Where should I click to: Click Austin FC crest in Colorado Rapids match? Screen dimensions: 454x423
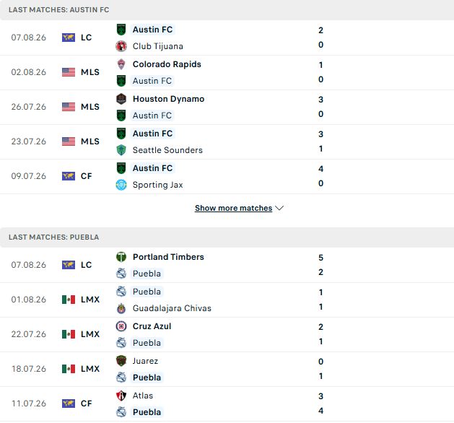tap(121, 81)
